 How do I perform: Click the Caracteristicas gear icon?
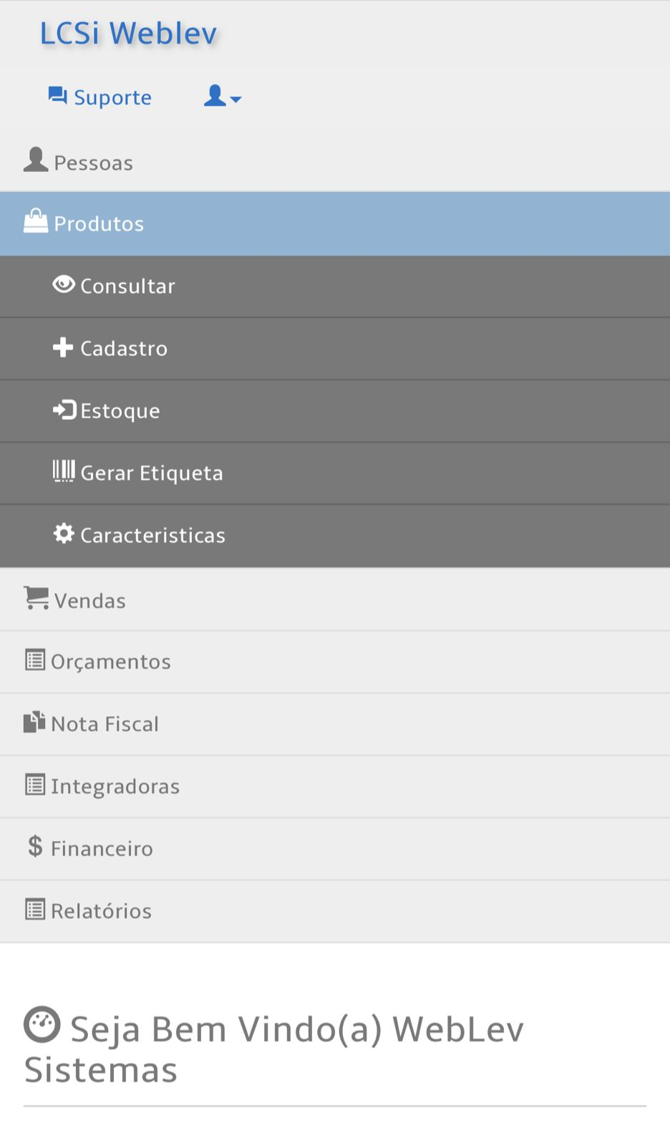tap(64, 534)
